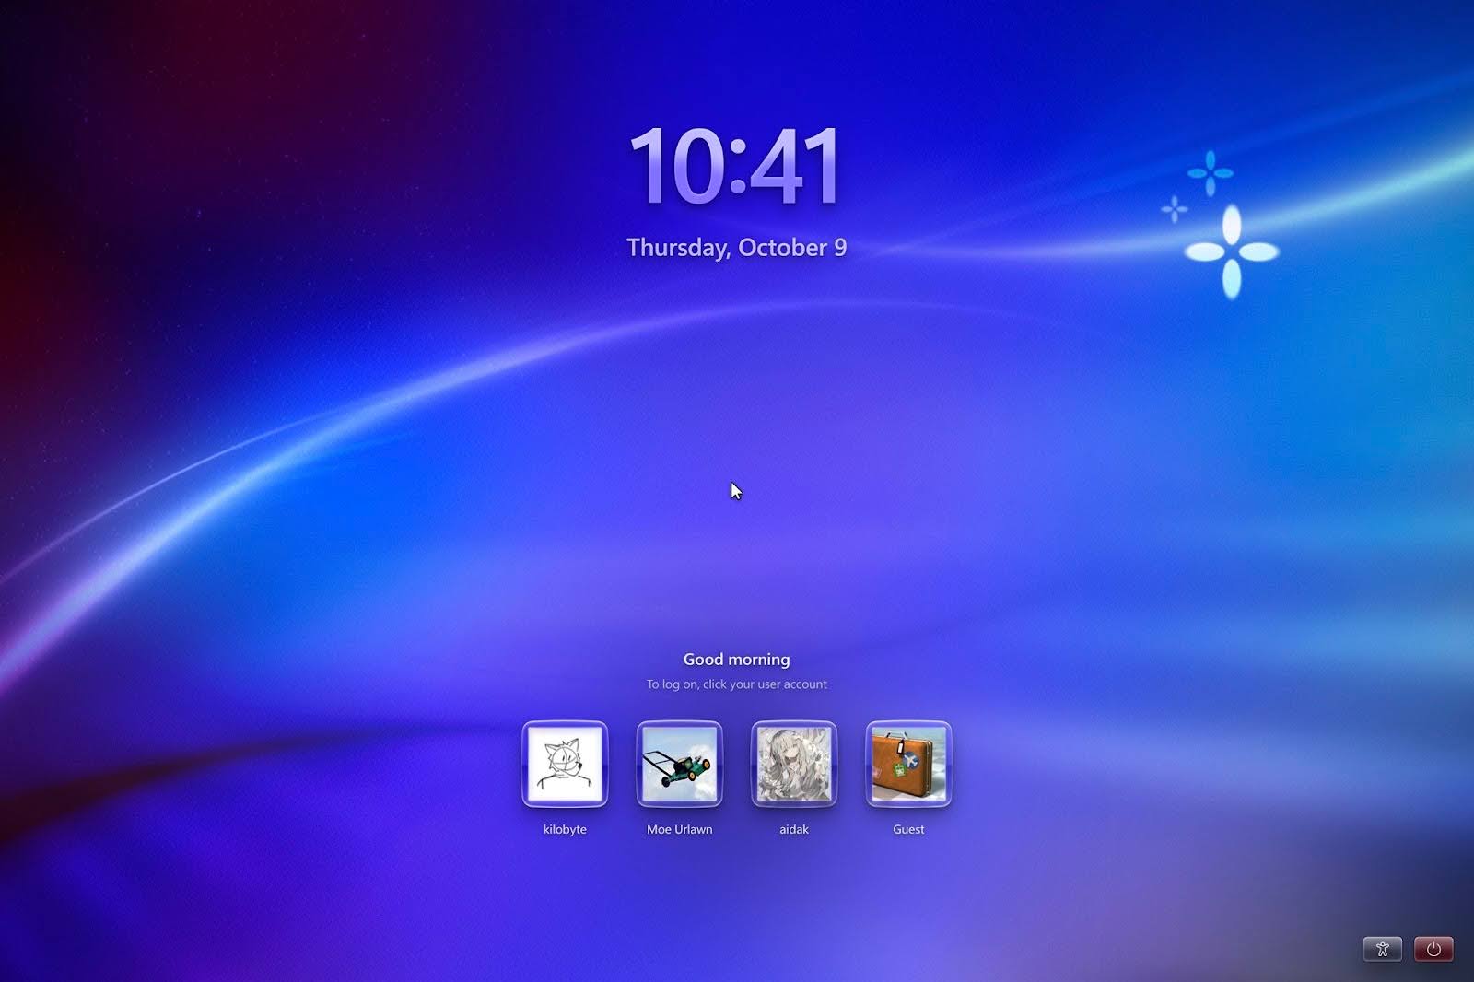
Task: Click October 9 in the date
Action: (x=792, y=248)
